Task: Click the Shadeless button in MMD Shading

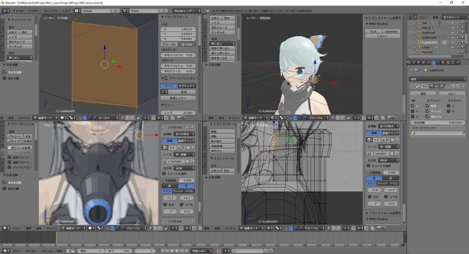Action: pyautogui.click(x=391, y=31)
